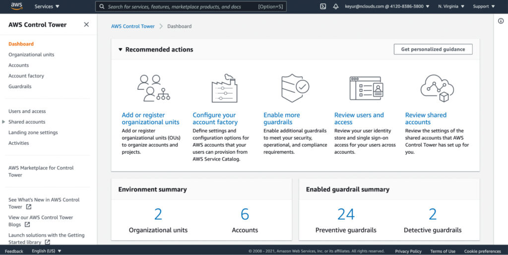Open Configure your account factory link
This screenshot has height=255, width=508.
coord(215,119)
